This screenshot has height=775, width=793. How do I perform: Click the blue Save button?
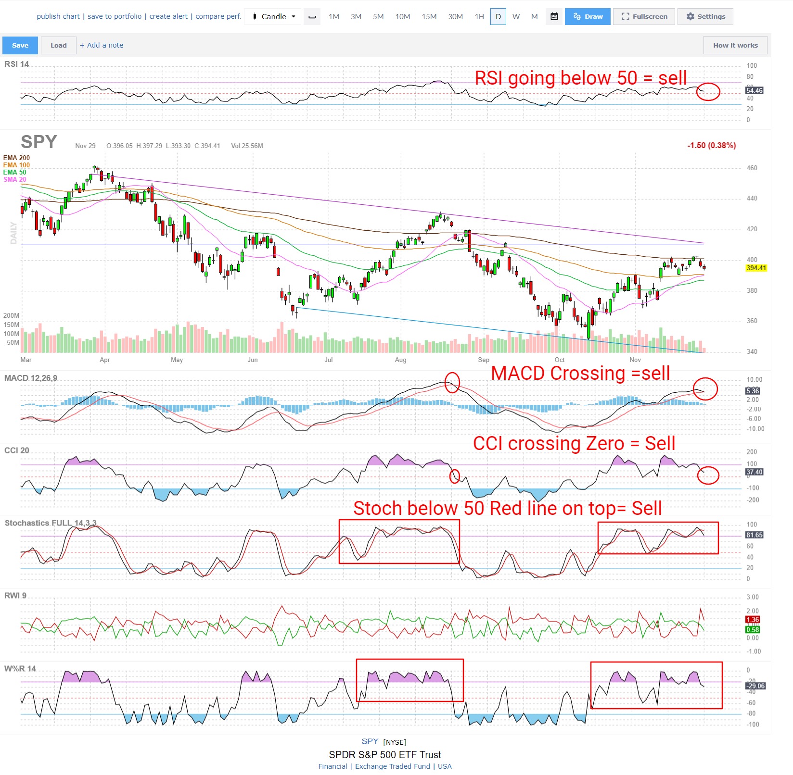(x=20, y=45)
